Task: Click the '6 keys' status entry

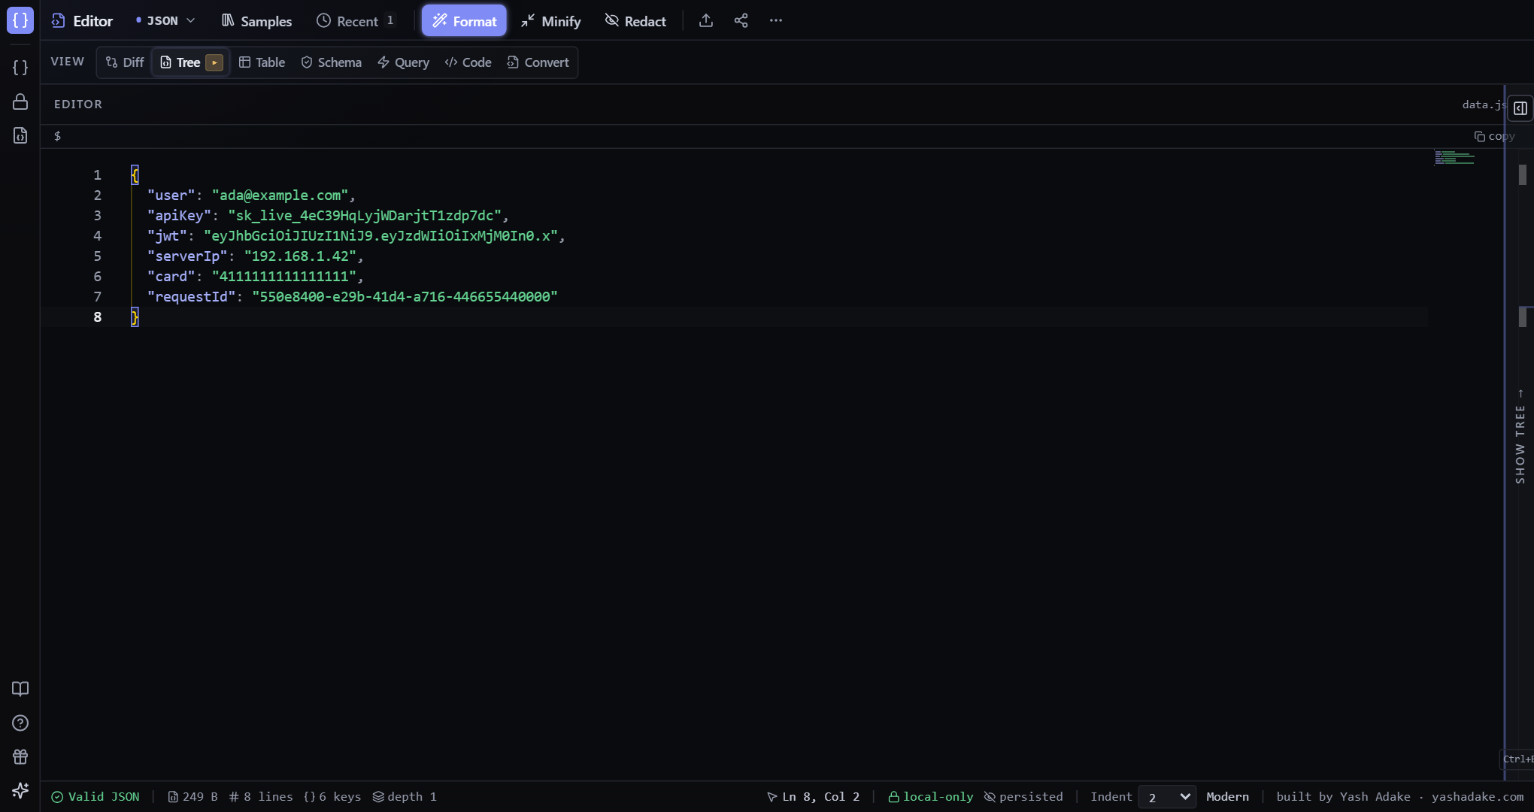Action: coord(332,797)
